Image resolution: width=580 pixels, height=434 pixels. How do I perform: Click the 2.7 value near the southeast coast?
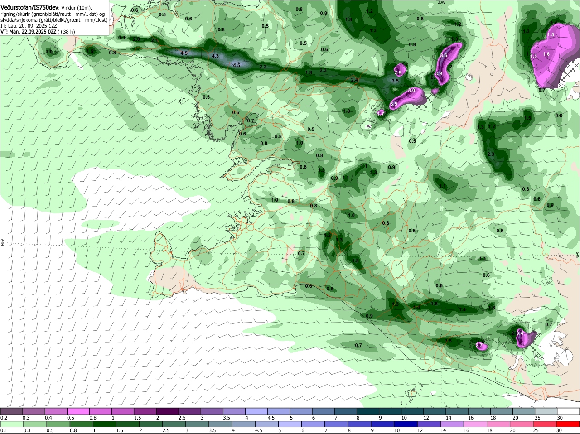[479, 345]
